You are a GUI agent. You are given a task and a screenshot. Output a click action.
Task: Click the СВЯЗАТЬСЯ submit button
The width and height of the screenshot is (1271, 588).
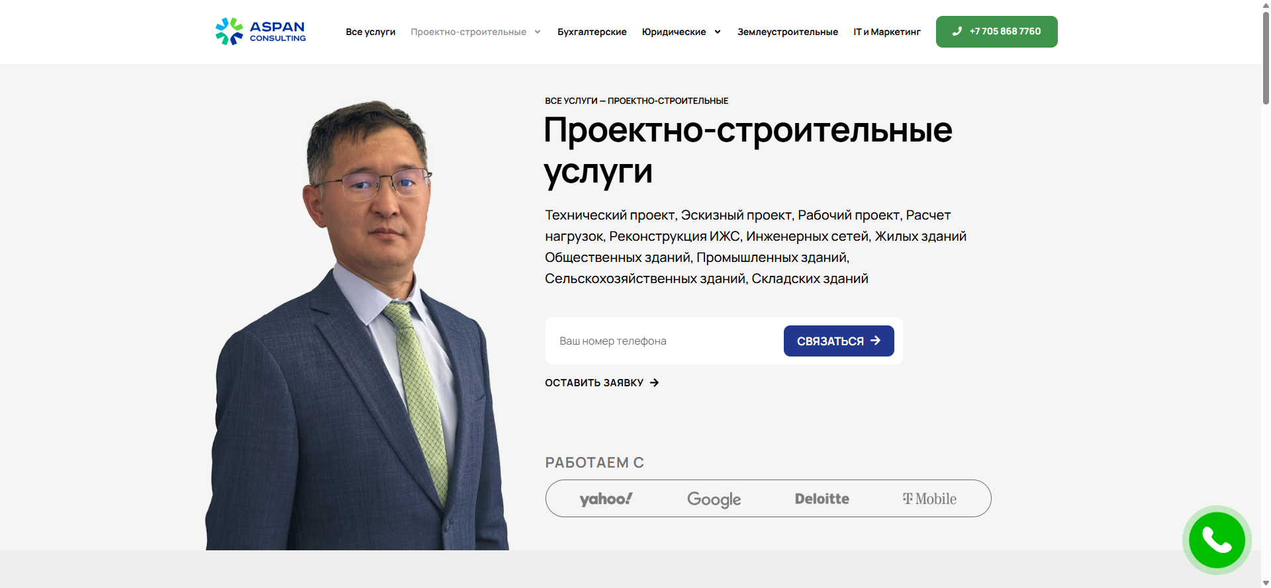839,341
